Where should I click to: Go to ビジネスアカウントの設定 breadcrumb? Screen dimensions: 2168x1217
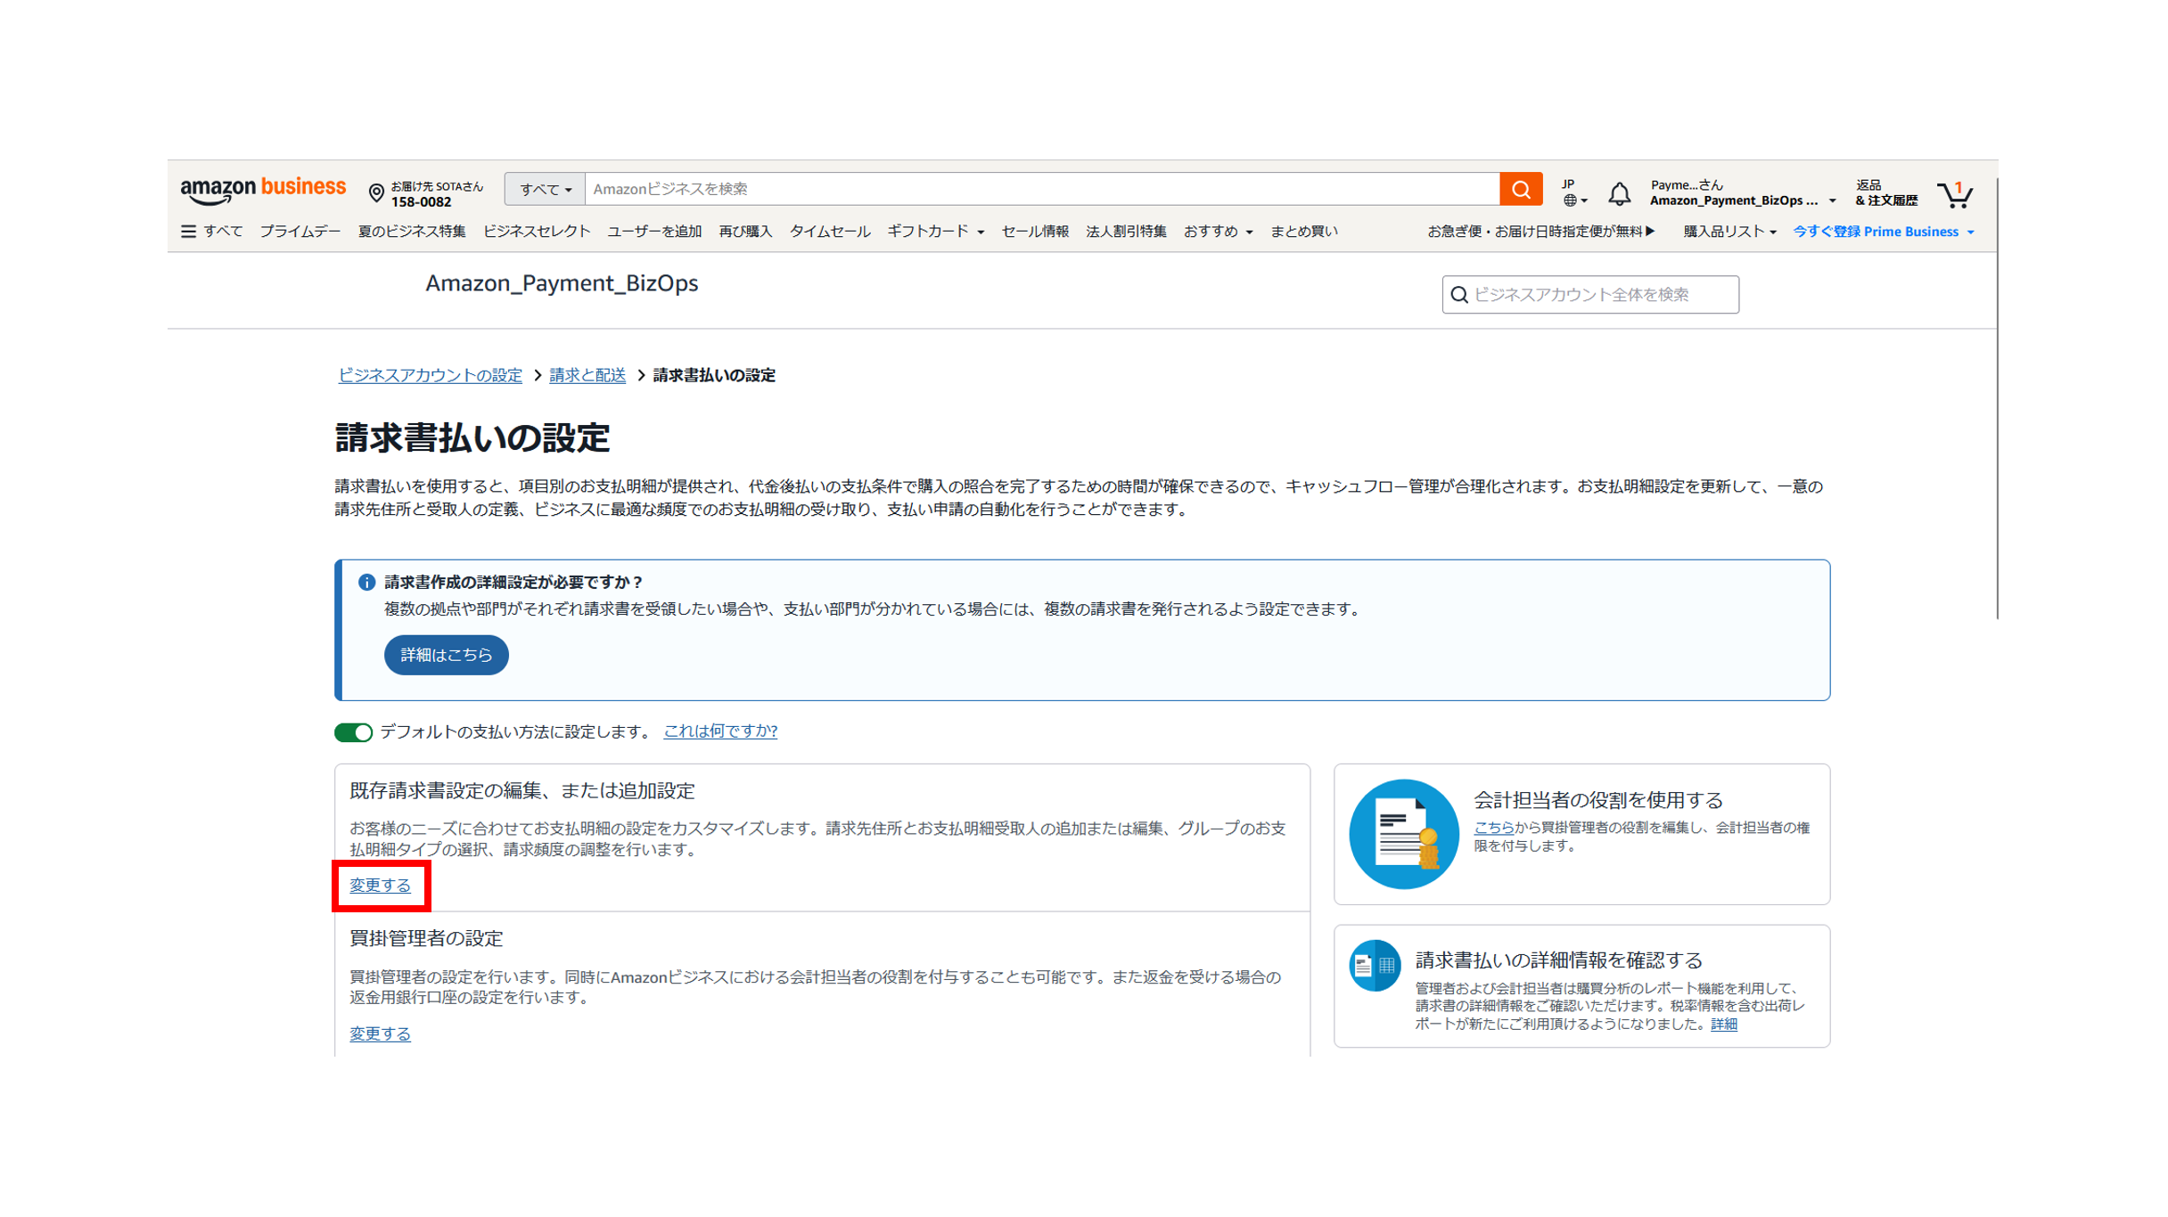pyautogui.click(x=430, y=376)
